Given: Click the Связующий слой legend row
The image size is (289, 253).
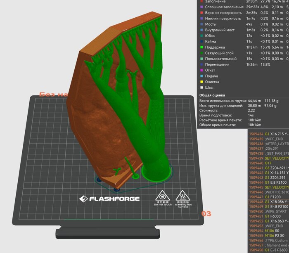Looking at the screenshot, I should tap(220, 53).
